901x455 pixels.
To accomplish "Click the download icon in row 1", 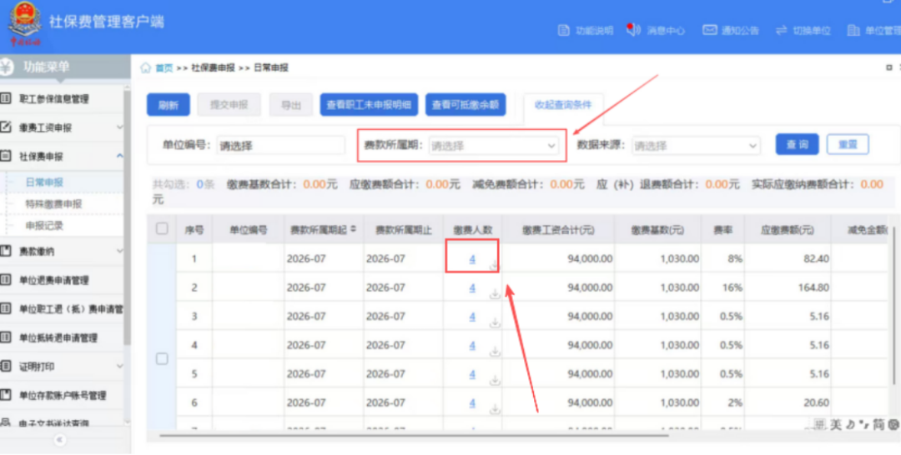I will pos(495,265).
